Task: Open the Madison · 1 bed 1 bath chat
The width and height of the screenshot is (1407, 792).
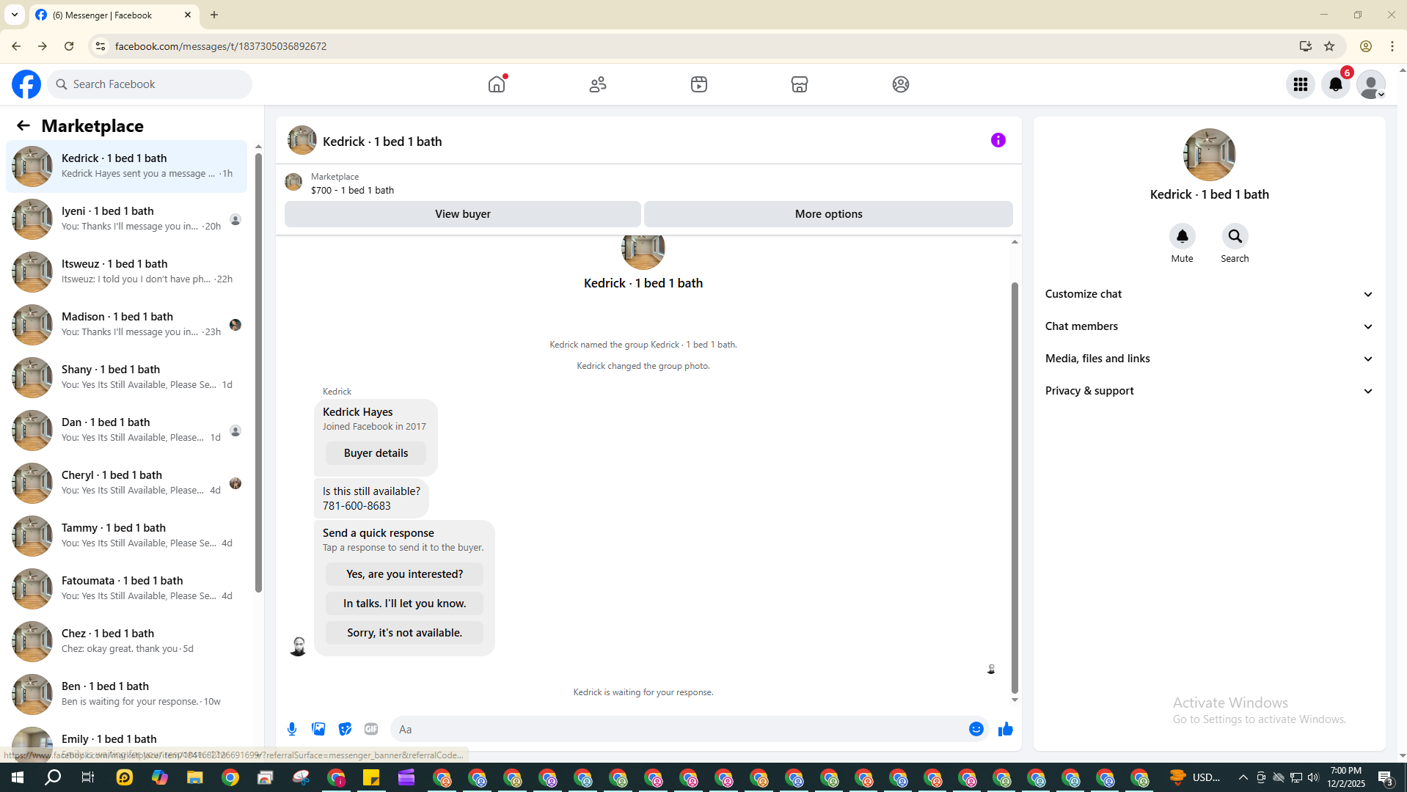Action: 126,325
